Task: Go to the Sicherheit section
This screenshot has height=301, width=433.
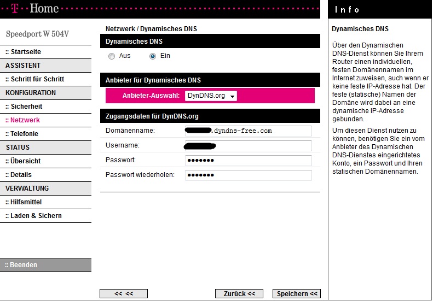Action: (x=24, y=107)
